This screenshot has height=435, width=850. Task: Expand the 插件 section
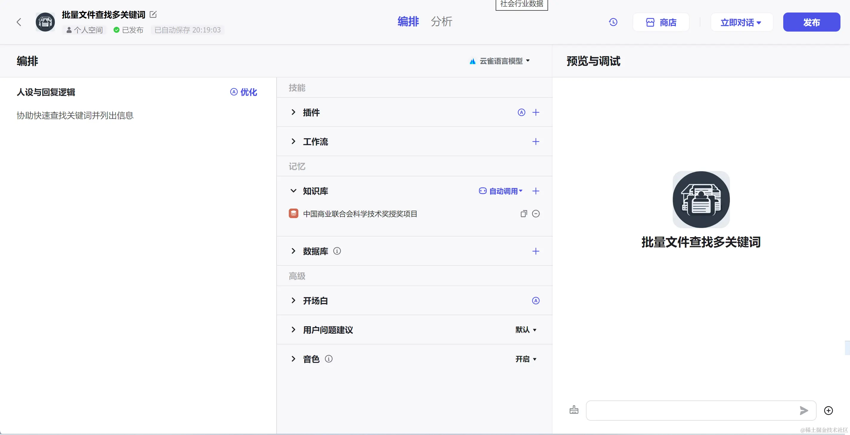[x=293, y=112]
